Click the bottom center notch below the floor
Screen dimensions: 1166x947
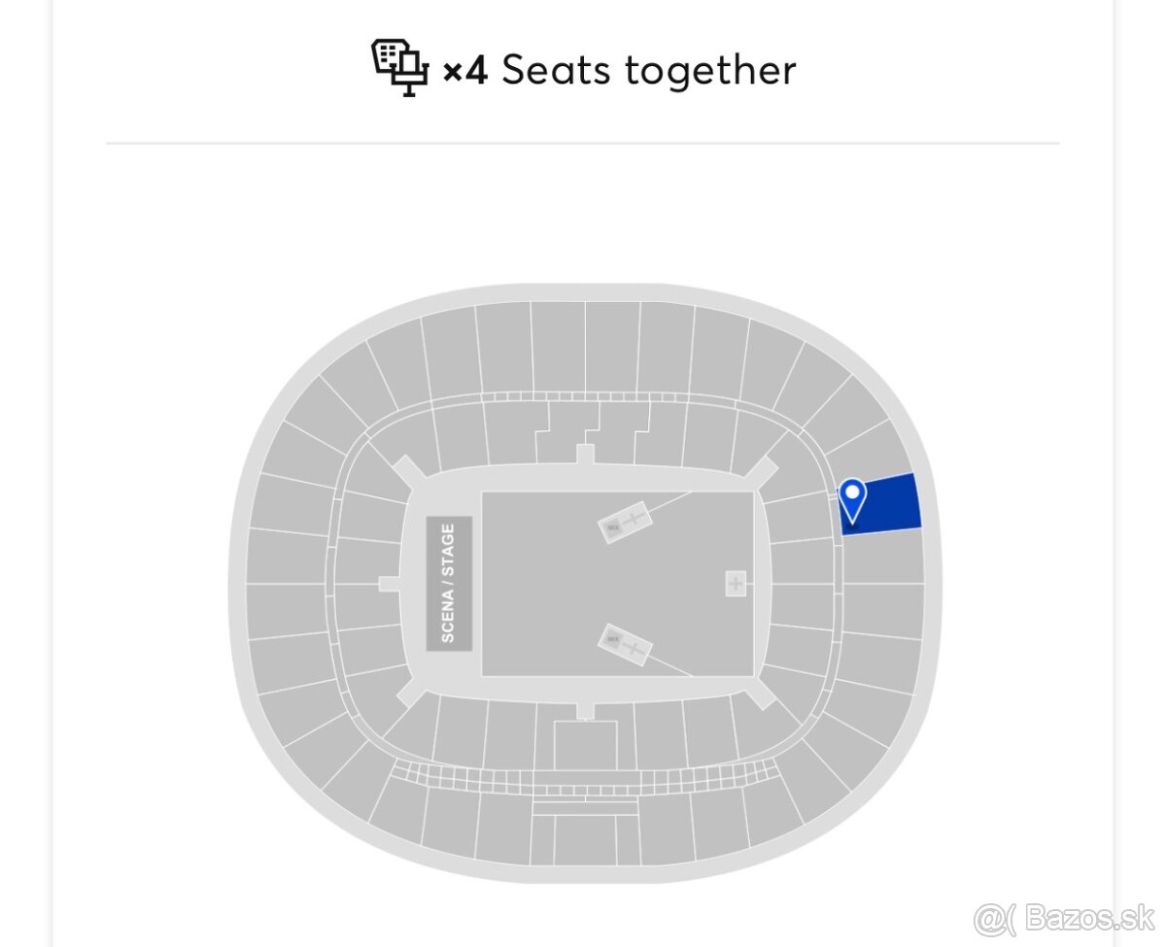584,710
